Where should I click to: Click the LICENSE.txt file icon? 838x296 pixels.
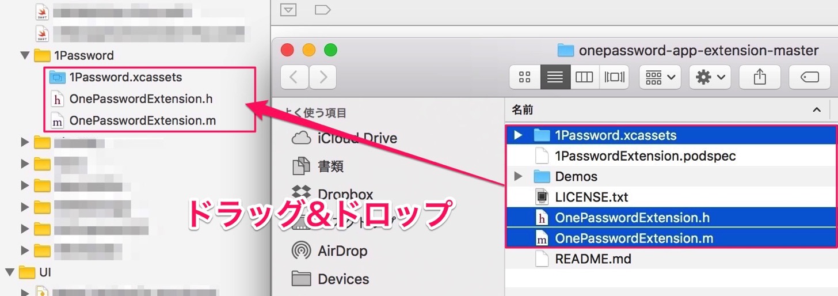point(542,197)
